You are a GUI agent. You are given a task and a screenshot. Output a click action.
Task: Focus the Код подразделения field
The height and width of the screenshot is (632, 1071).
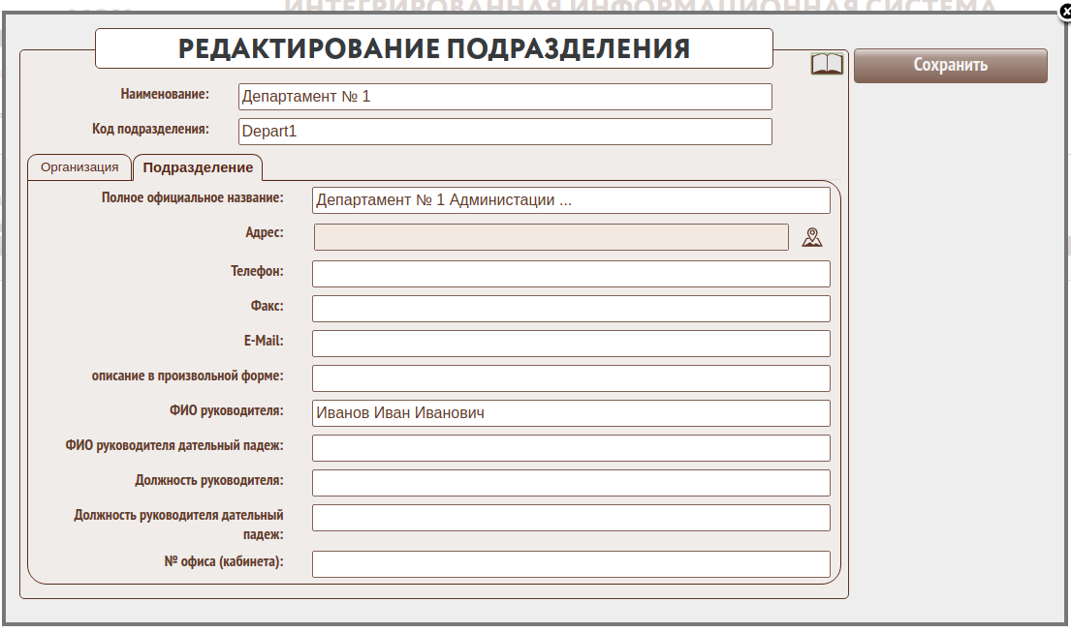505,132
